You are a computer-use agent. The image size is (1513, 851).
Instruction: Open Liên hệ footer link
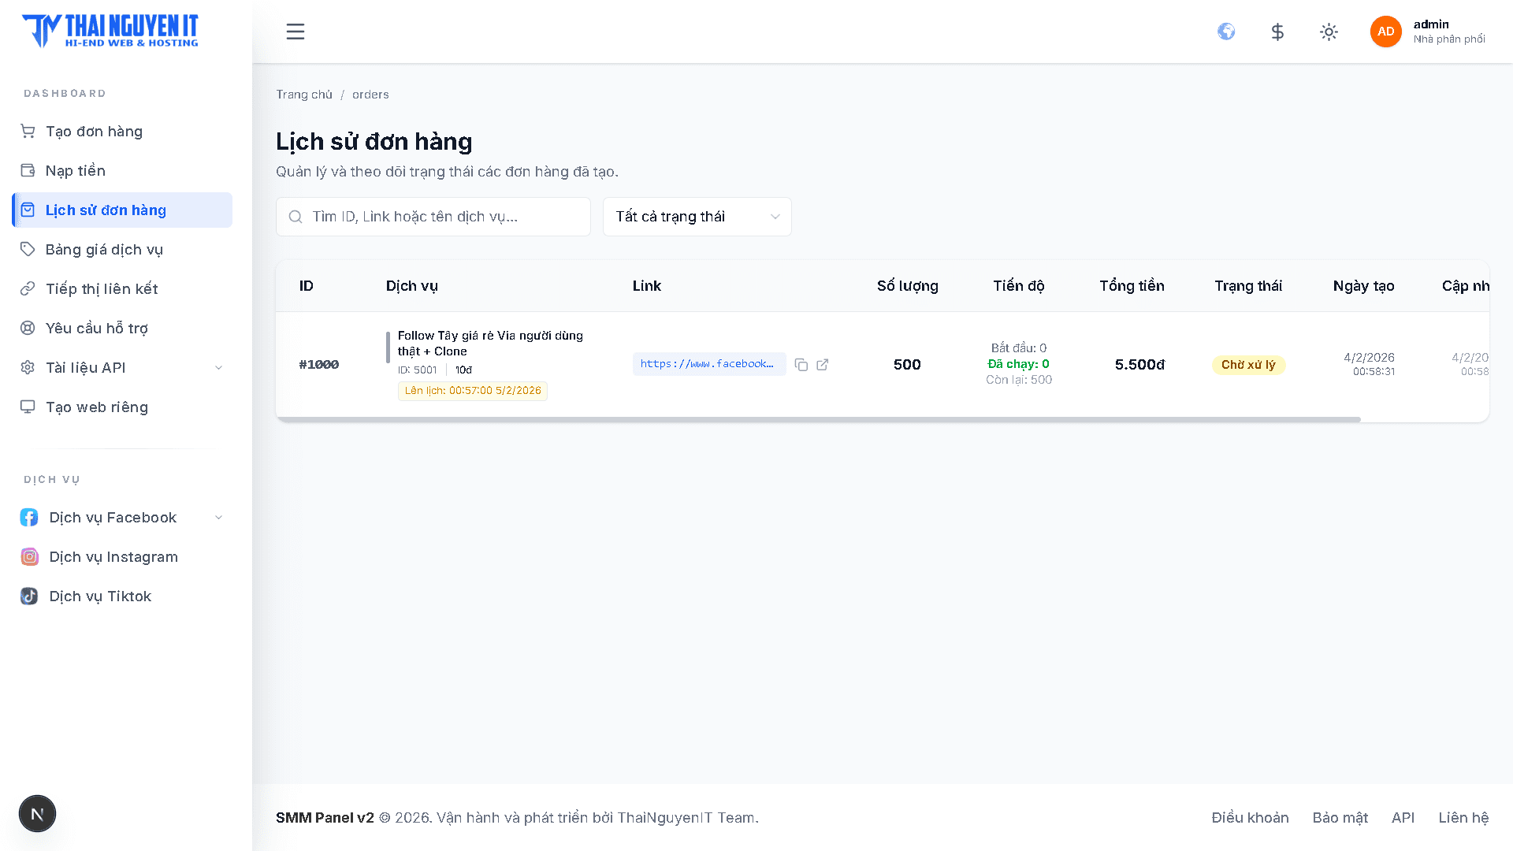click(1463, 818)
